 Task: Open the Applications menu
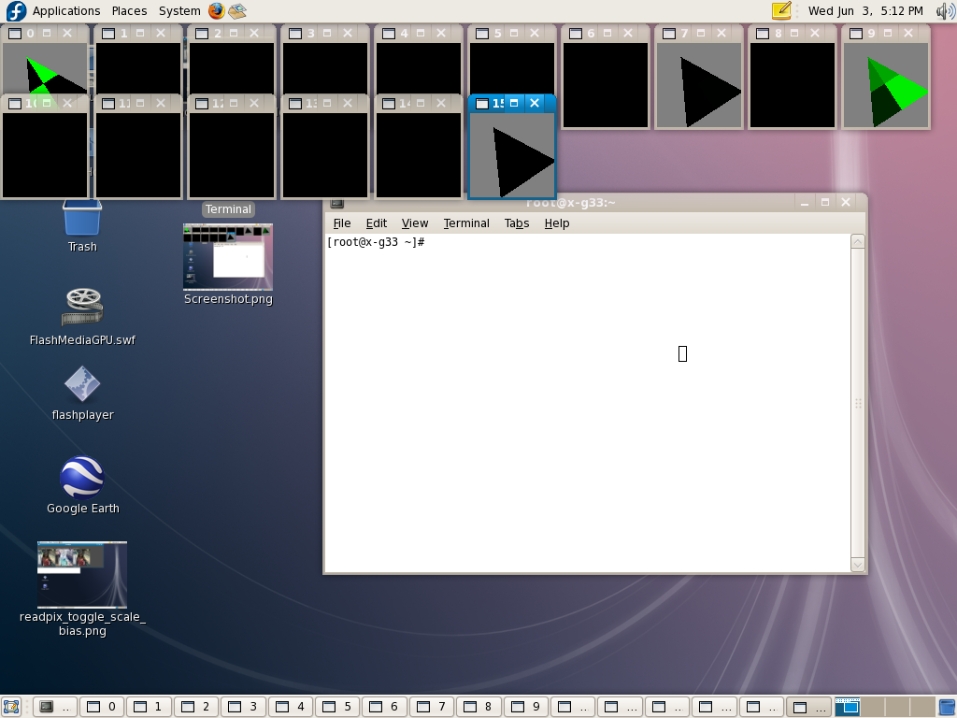tap(65, 11)
